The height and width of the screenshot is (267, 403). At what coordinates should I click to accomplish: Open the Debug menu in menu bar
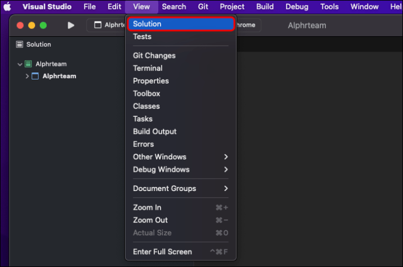click(297, 7)
